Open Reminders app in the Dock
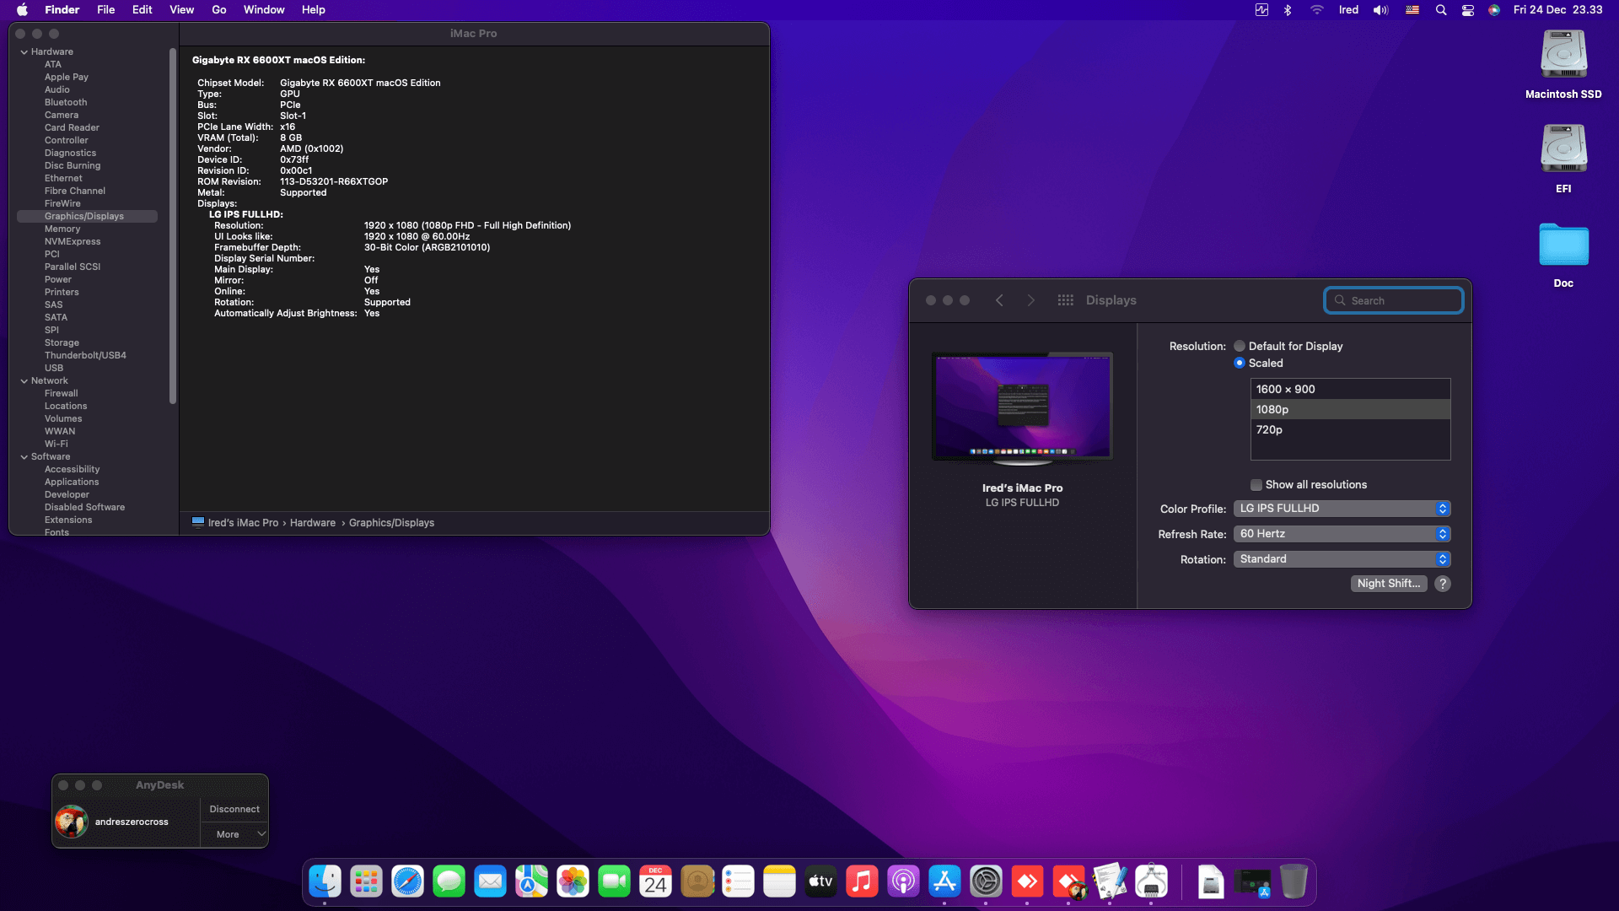 pos(738,882)
